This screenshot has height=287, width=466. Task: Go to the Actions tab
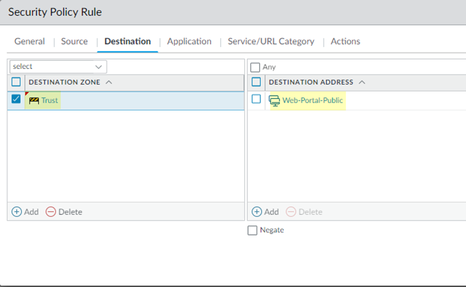345,42
